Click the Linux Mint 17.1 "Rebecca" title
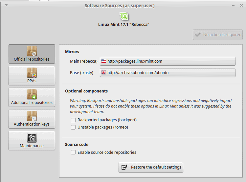Screen dimensions: 246x182 tap(124, 25)
